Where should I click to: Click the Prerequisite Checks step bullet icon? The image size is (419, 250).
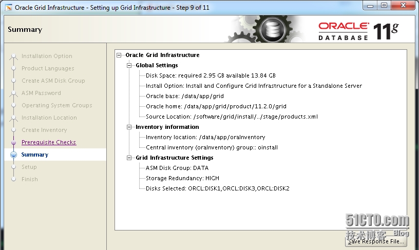coord(14,142)
